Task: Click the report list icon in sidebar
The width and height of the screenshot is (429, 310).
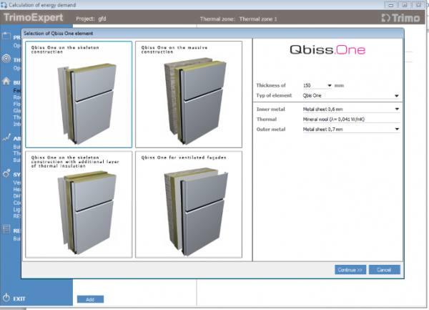Action: (x=6, y=229)
